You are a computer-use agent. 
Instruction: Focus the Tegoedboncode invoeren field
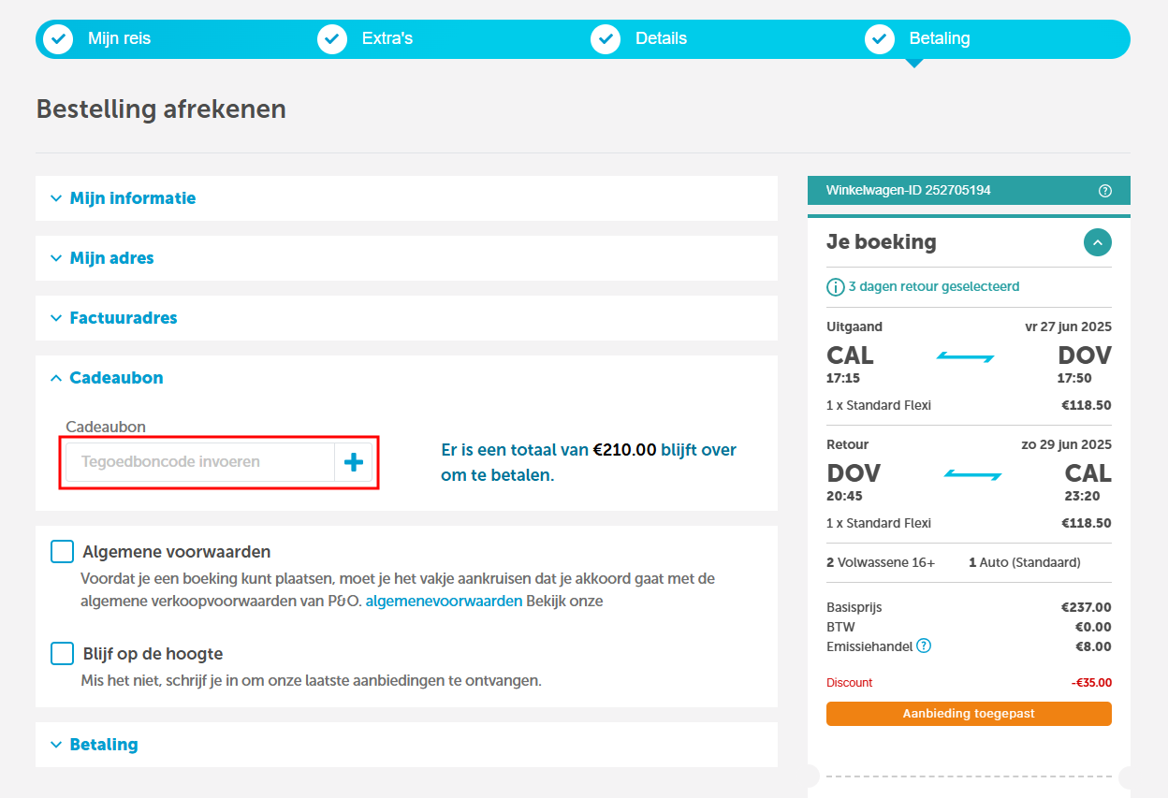click(x=200, y=462)
